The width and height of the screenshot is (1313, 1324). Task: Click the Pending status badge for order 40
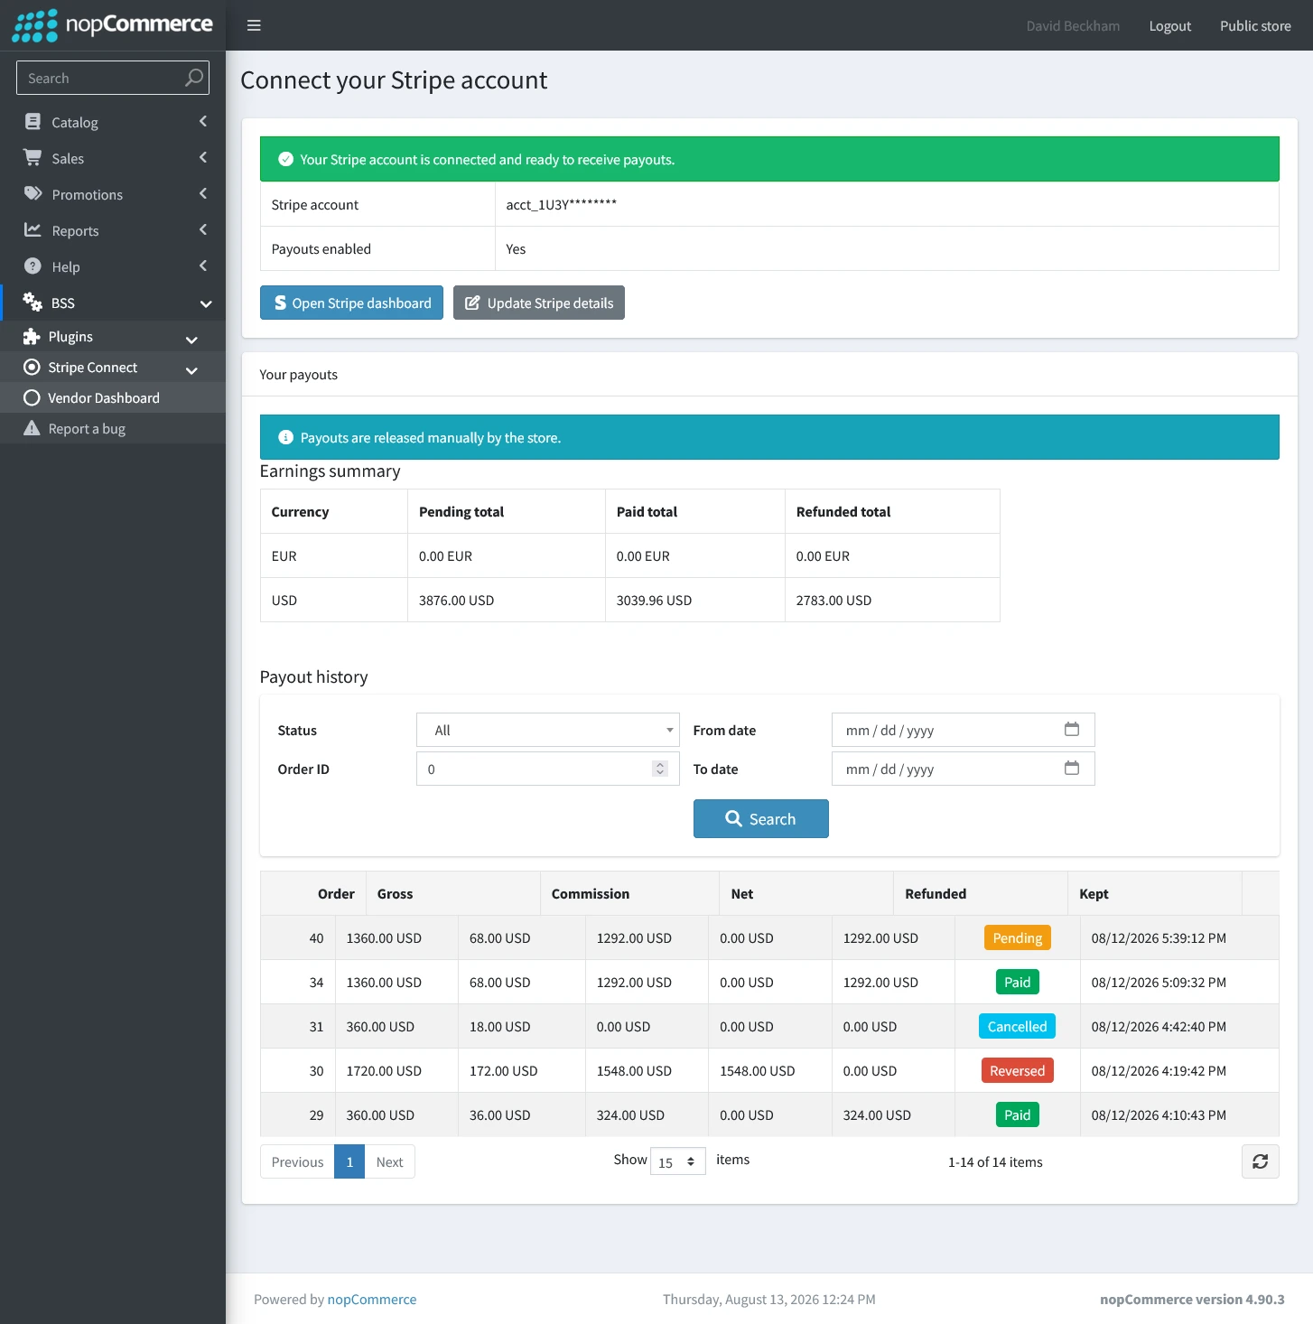coord(1018,938)
